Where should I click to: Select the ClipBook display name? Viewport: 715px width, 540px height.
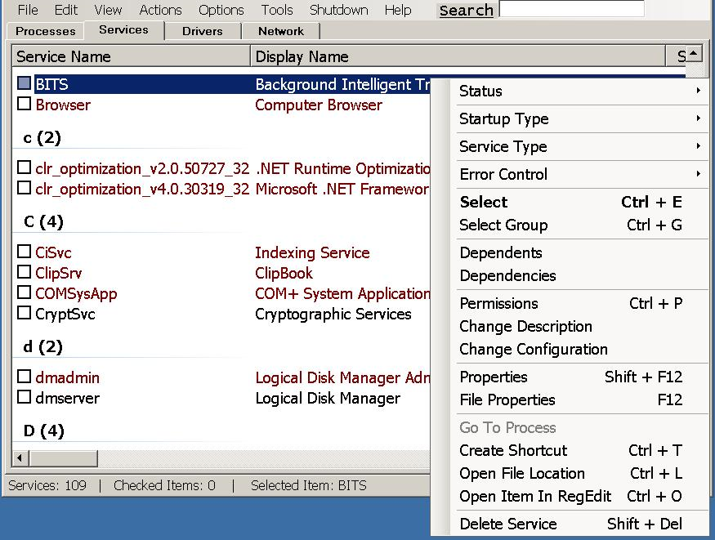tap(284, 273)
